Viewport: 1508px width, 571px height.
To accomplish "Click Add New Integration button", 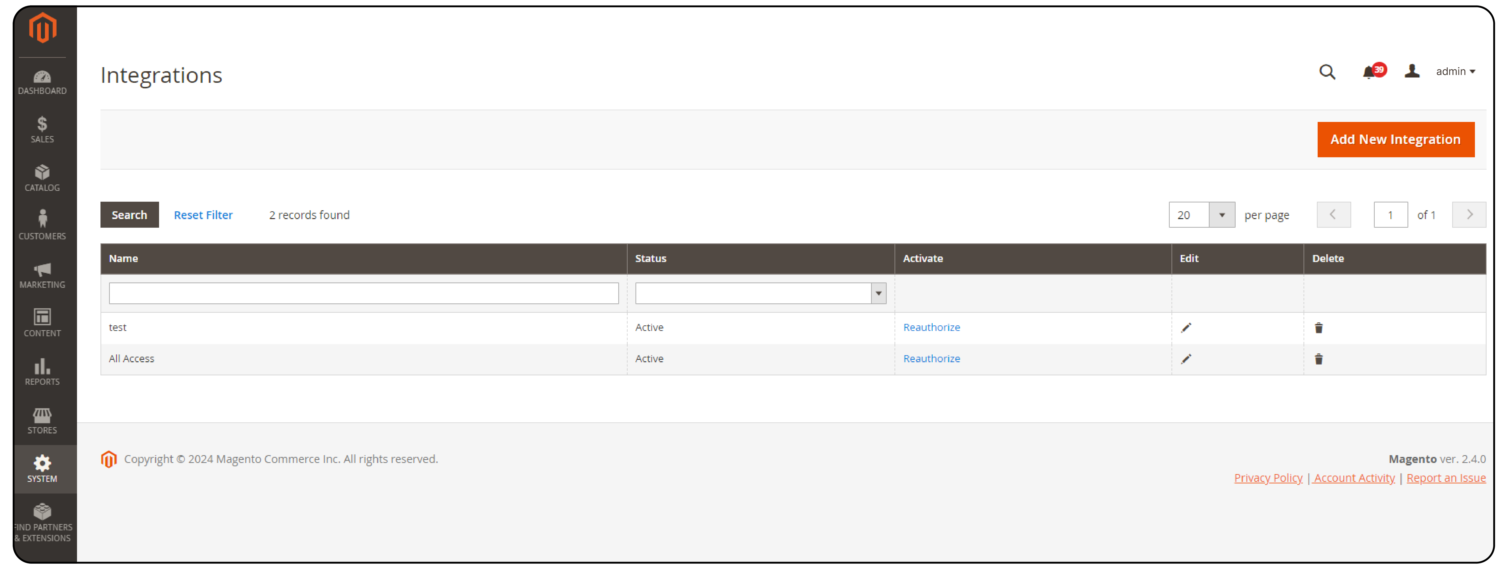I will click(1396, 139).
